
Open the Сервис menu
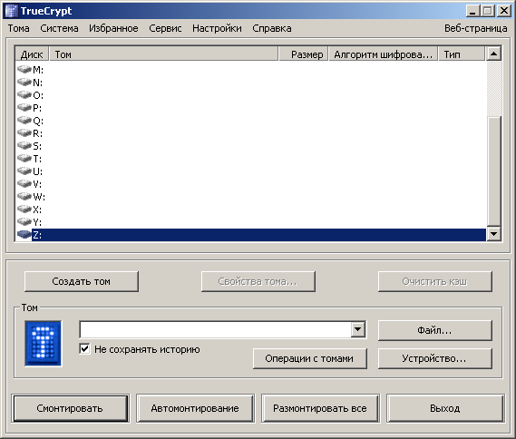click(x=165, y=28)
